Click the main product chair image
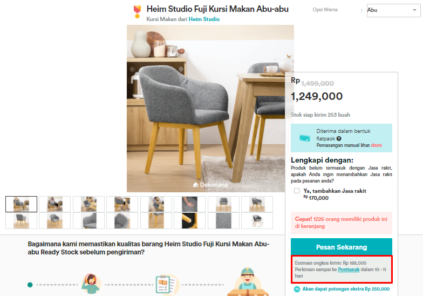Viewport: 423px width, 296px height. pyautogui.click(x=206, y=109)
